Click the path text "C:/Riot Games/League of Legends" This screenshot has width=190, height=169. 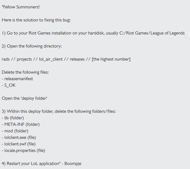[152, 33]
